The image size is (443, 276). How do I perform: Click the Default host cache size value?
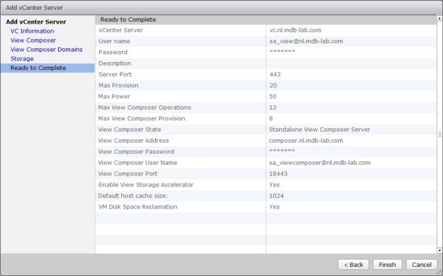point(277,196)
